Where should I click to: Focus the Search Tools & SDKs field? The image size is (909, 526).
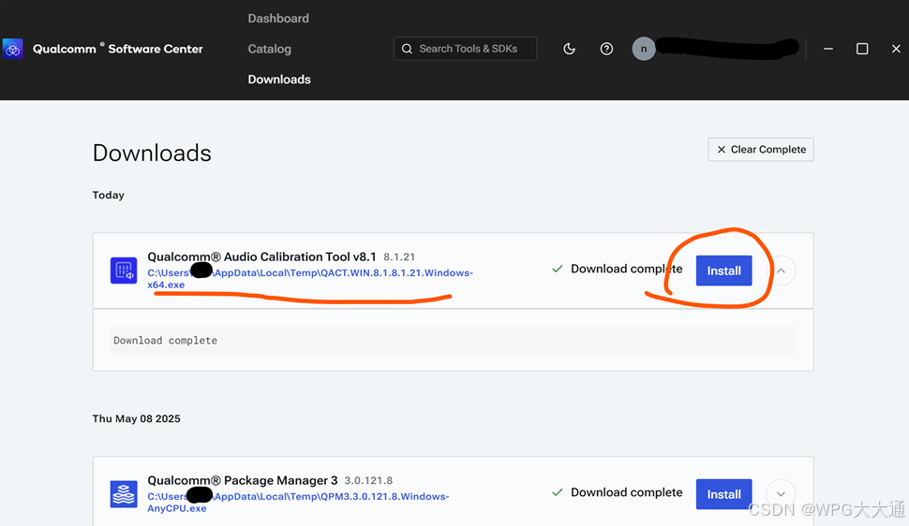click(x=465, y=49)
